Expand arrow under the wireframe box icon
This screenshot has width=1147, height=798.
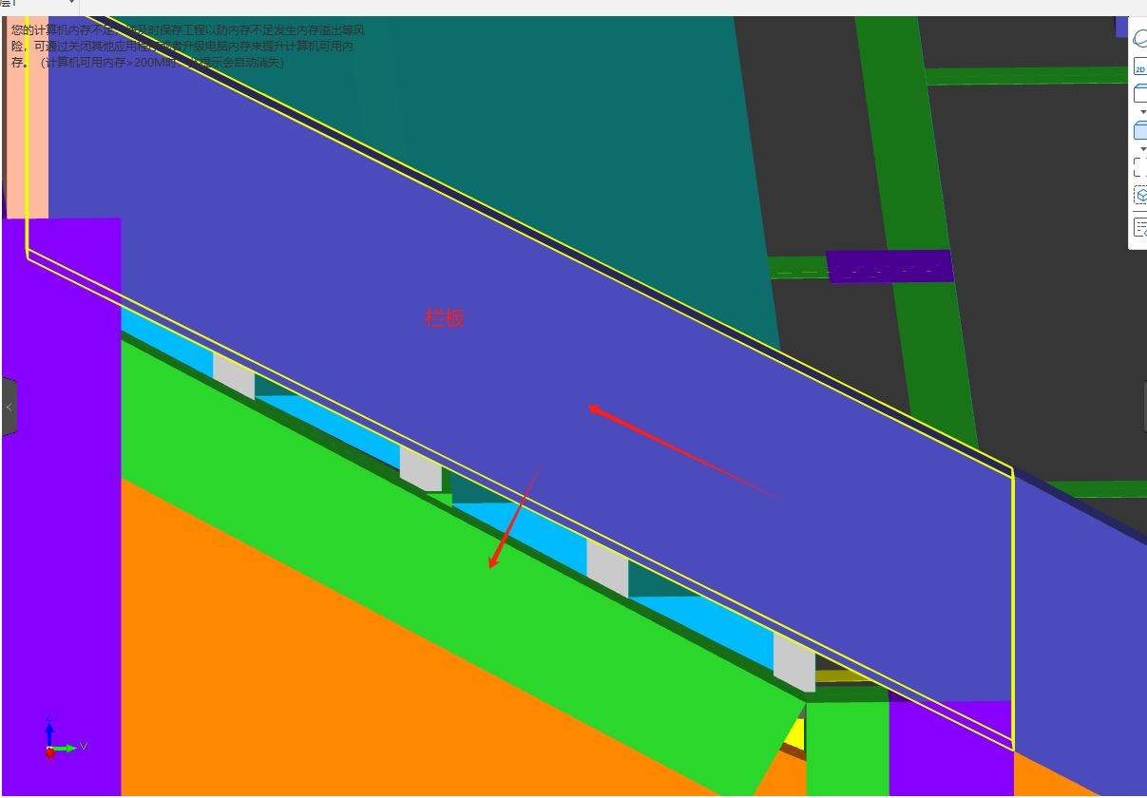click(x=1143, y=112)
